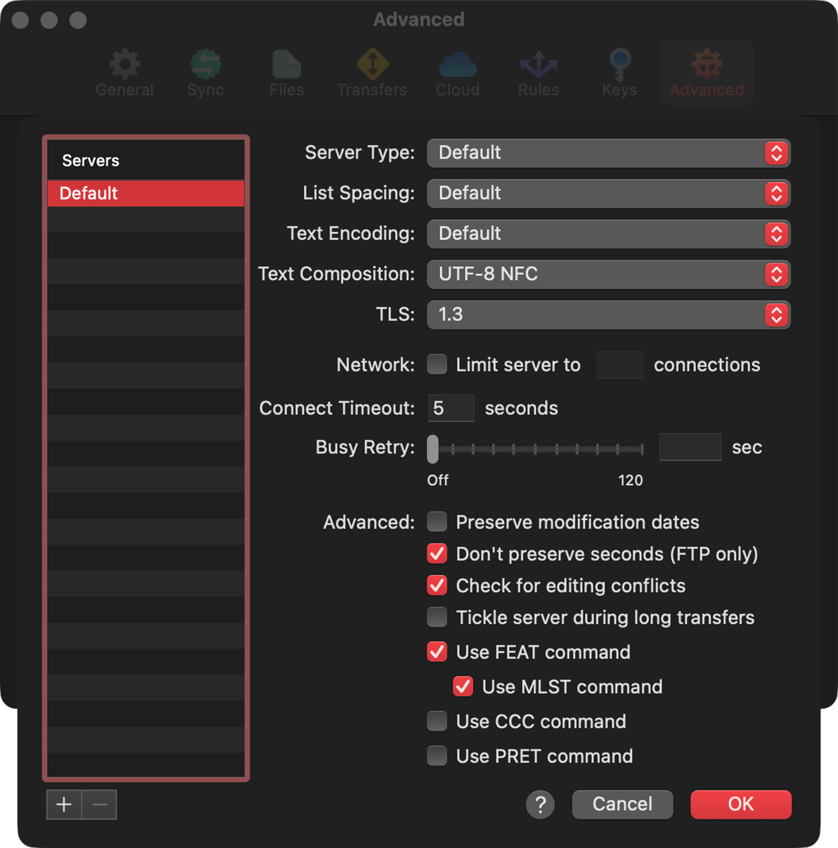Select the Files preferences icon
This screenshot has width=838, height=848.
click(x=286, y=70)
